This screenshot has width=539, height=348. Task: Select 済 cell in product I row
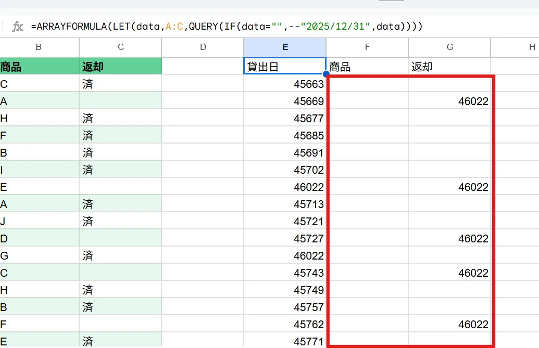click(x=121, y=170)
